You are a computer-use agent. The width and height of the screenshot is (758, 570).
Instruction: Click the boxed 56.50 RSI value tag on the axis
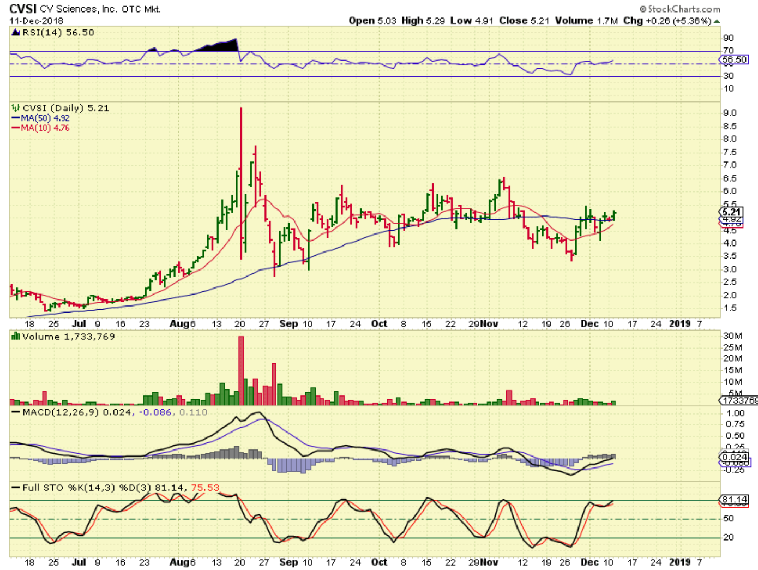[x=735, y=59]
